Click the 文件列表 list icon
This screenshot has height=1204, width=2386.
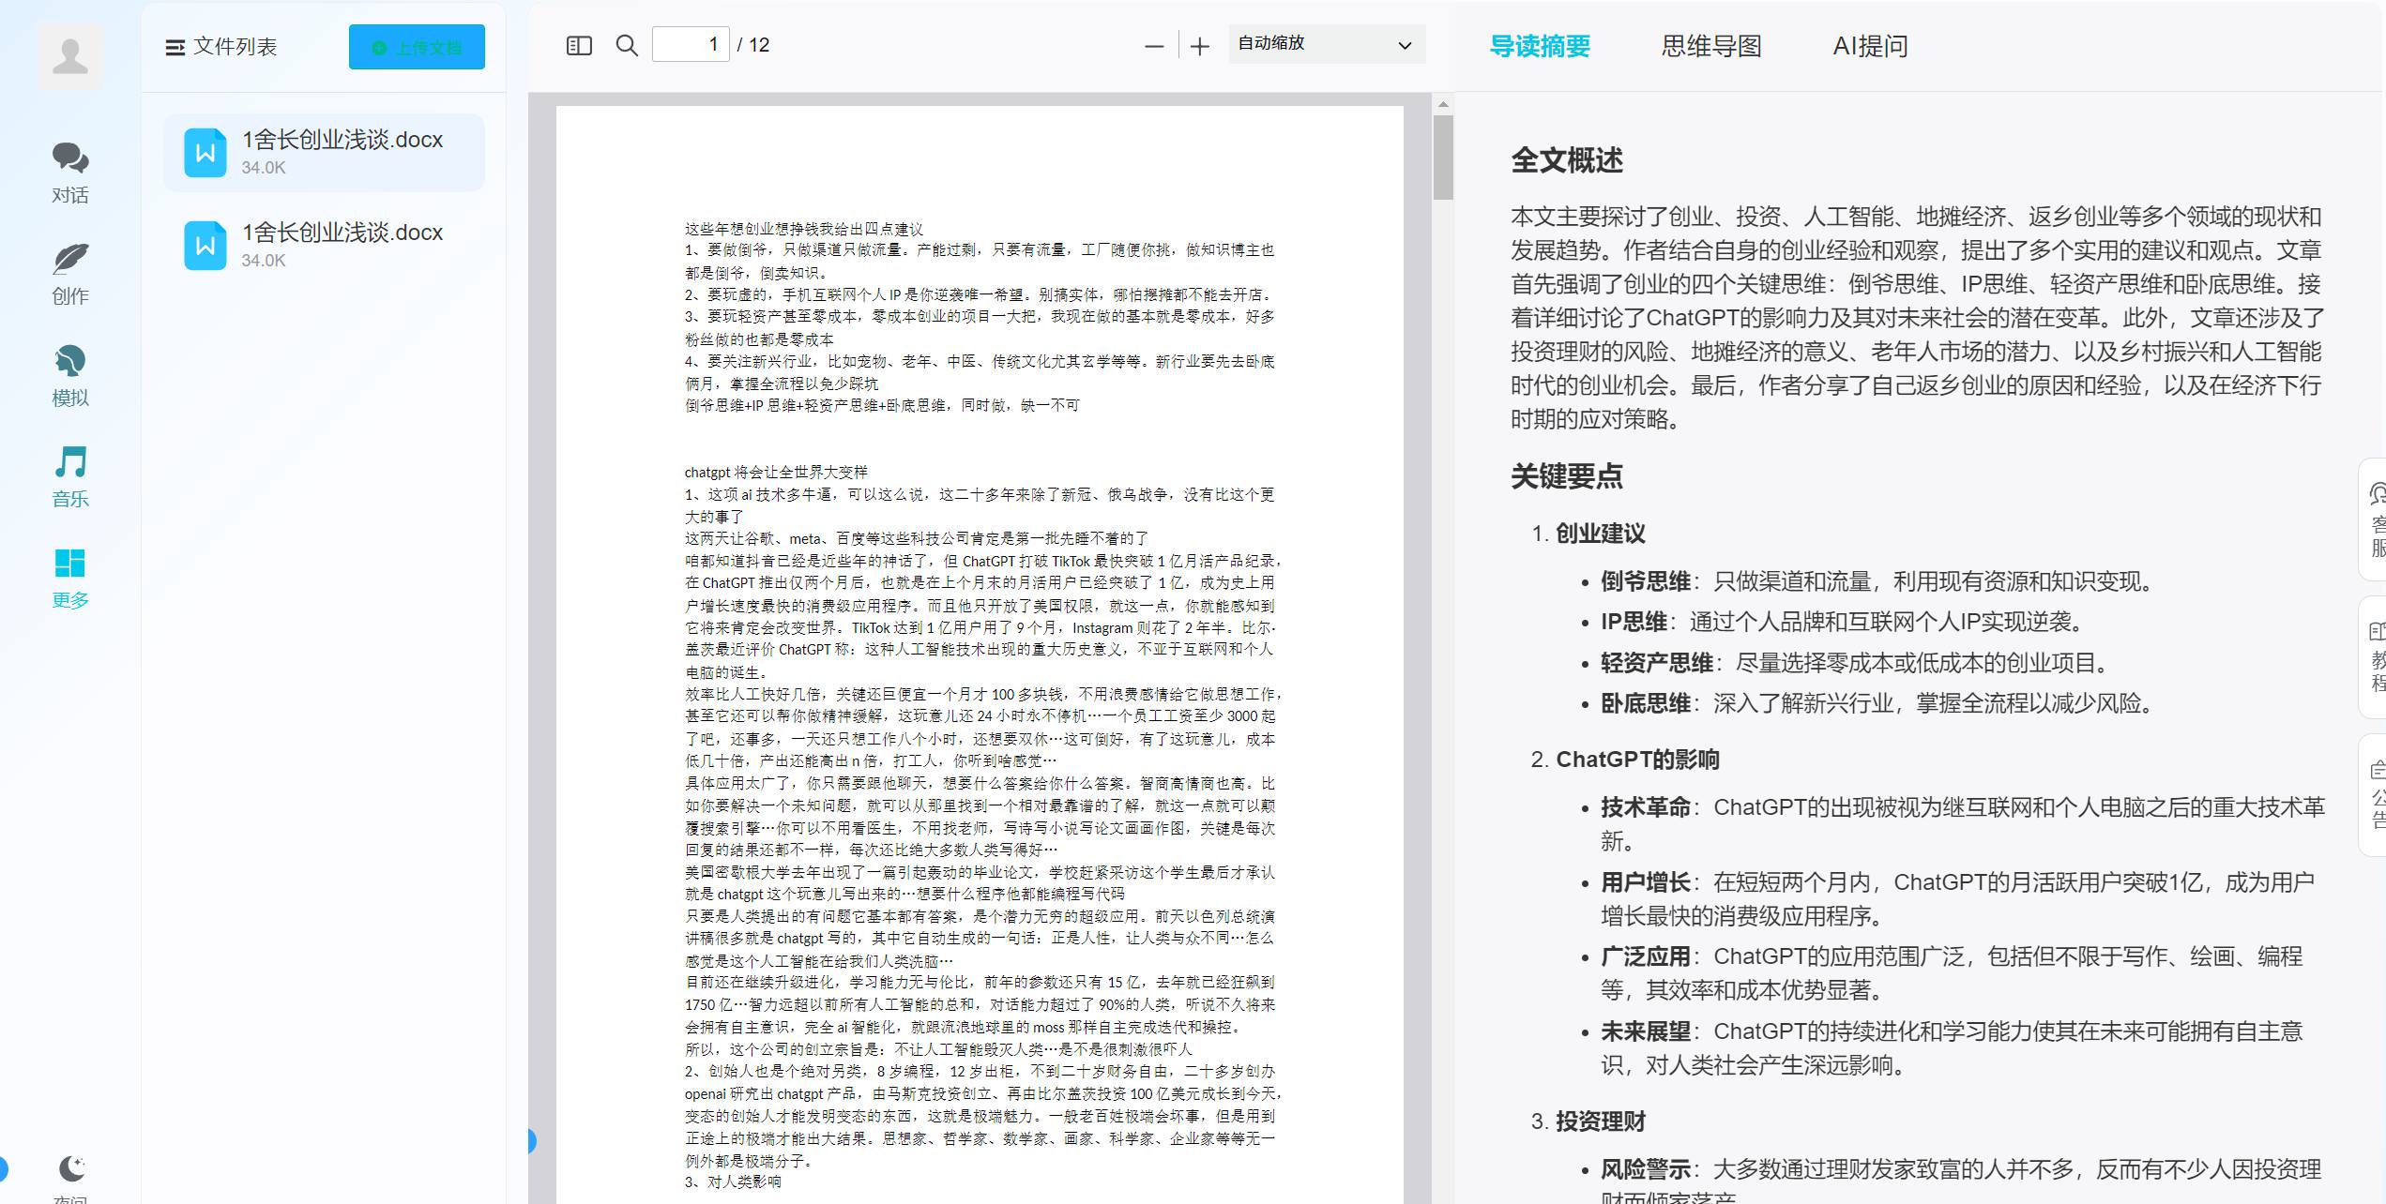coord(175,47)
